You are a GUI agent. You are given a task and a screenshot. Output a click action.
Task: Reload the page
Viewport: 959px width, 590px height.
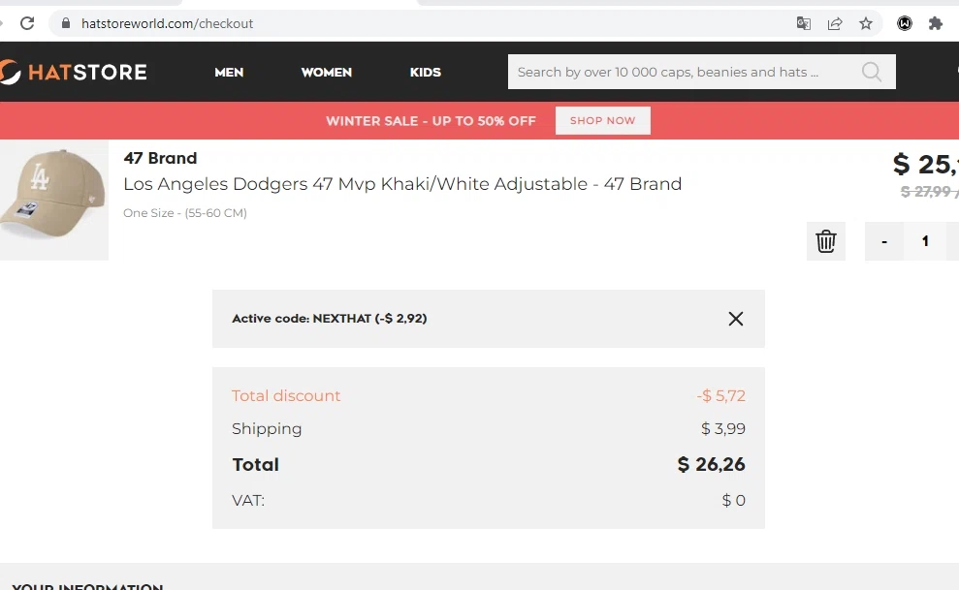(x=27, y=23)
